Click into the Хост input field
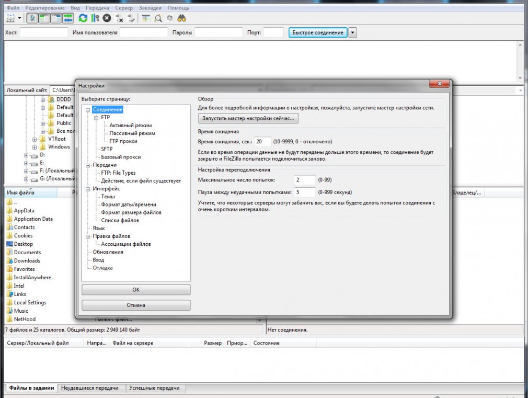528x398 pixels. tap(44, 32)
